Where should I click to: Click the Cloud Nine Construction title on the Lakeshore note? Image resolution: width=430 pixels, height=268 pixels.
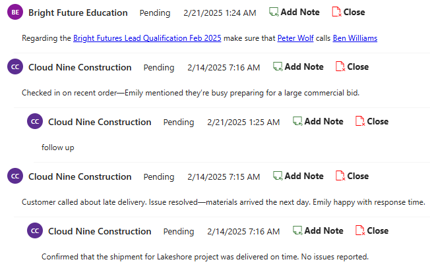(x=100, y=231)
